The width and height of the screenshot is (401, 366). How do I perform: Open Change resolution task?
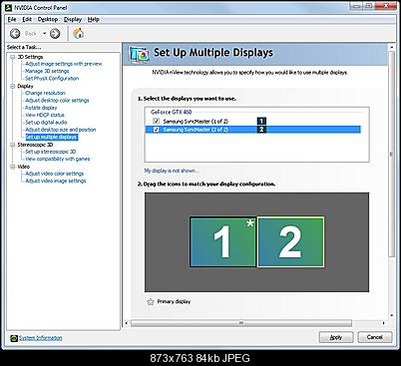click(45, 93)
